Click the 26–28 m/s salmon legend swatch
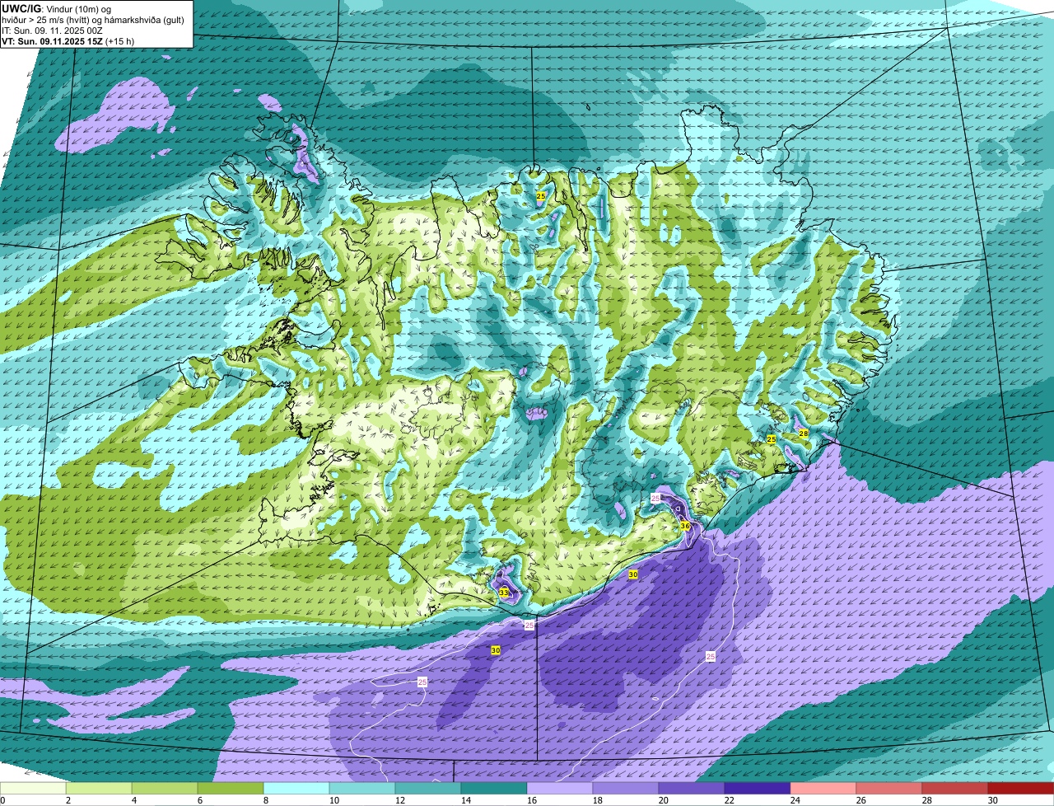1054x806 pixels. point(889,789)
